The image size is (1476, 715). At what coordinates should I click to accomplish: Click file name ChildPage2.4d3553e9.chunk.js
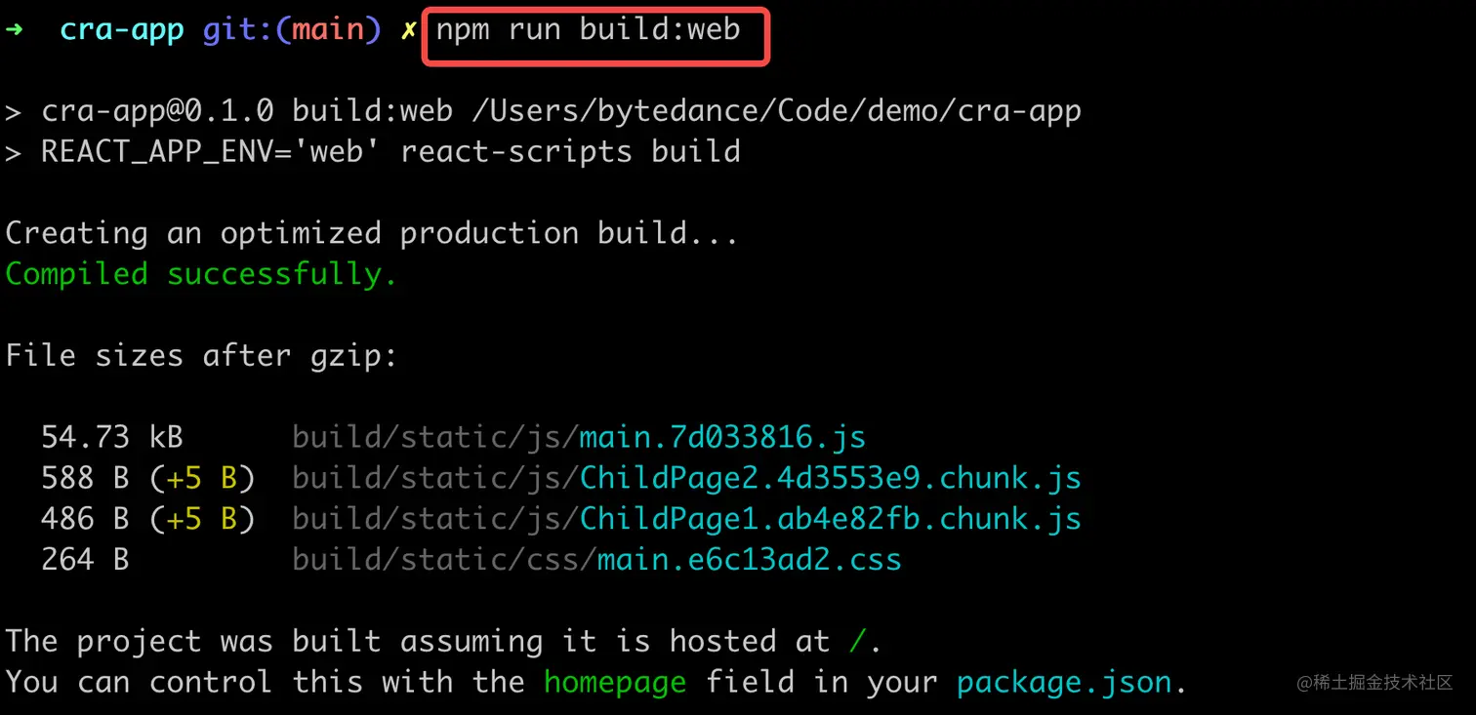[x=831, y=478]
